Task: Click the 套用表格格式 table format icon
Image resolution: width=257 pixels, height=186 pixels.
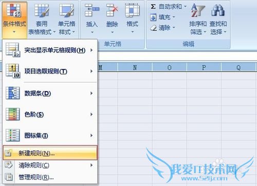Action: [x=42, y=11]
